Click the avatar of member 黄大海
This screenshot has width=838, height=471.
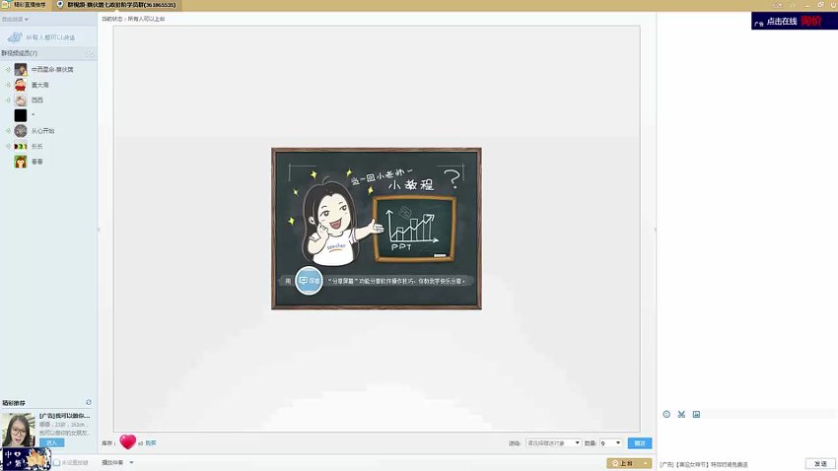tap(21, 85)
